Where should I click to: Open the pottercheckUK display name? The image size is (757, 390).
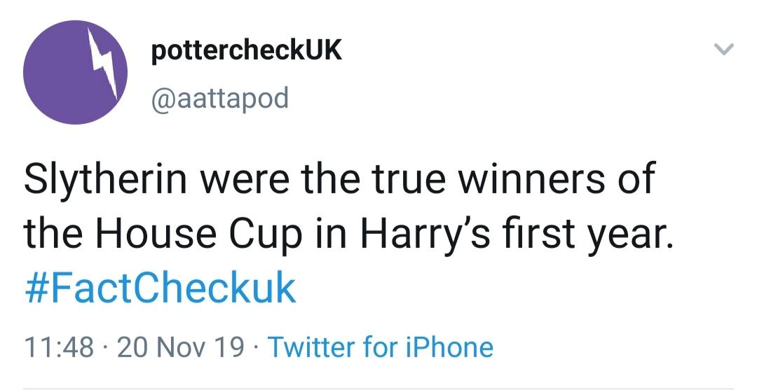pyautogui.click(x=247, y=50)
